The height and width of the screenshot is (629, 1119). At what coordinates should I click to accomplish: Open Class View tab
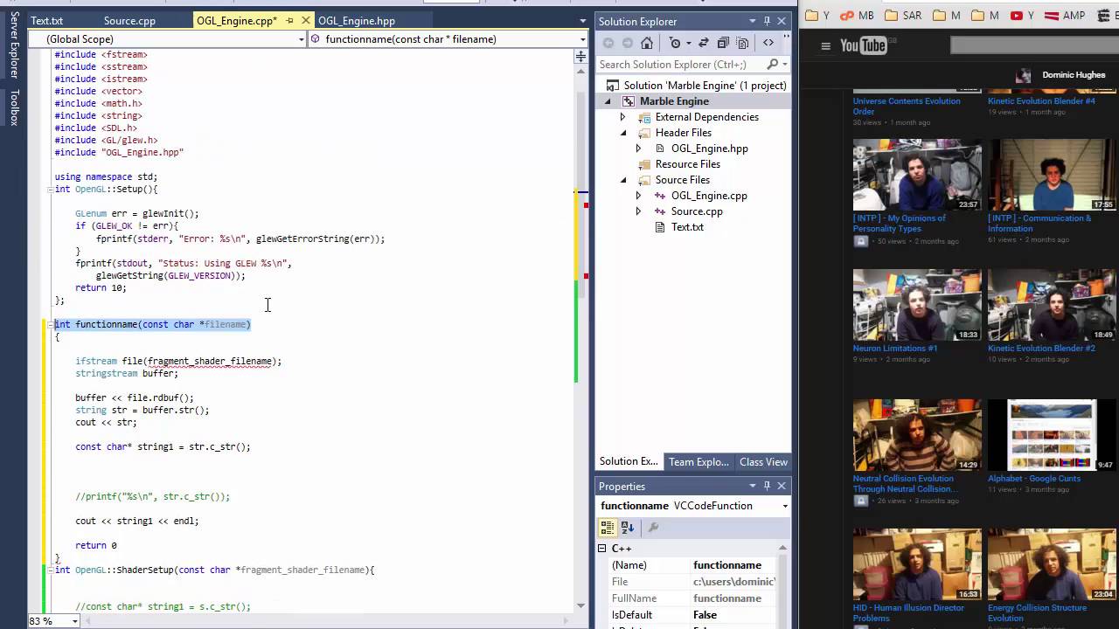pyautogui.click(x=763, y=462)
